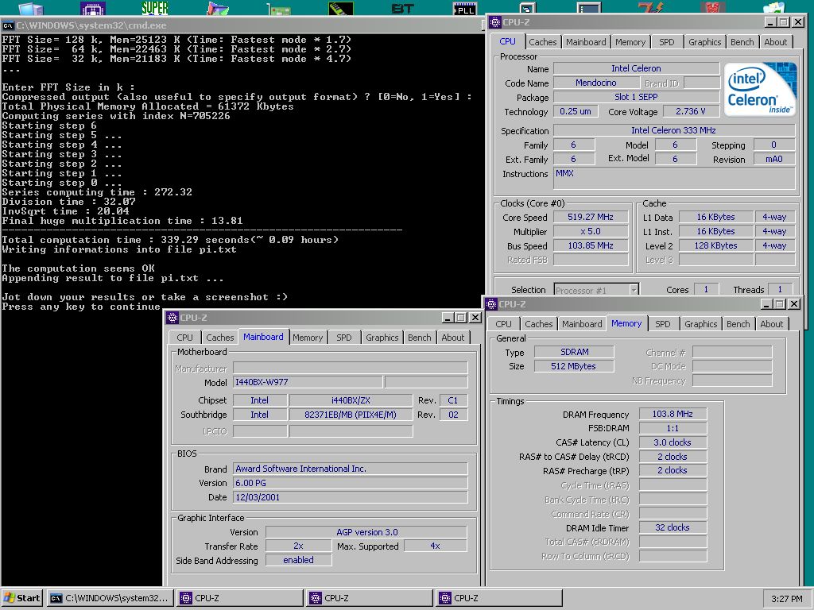Click the Side Band Addressing enabled value
The width and height of the screenshot is (814, 610).
click(x=299, y=560)
